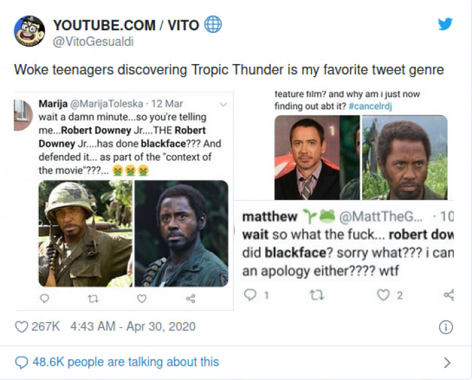Image resolution: width=472 pixels, height=380 pixels.
Task: Click the heart icon with 2 likes
Action: click(x=383, y=295)
